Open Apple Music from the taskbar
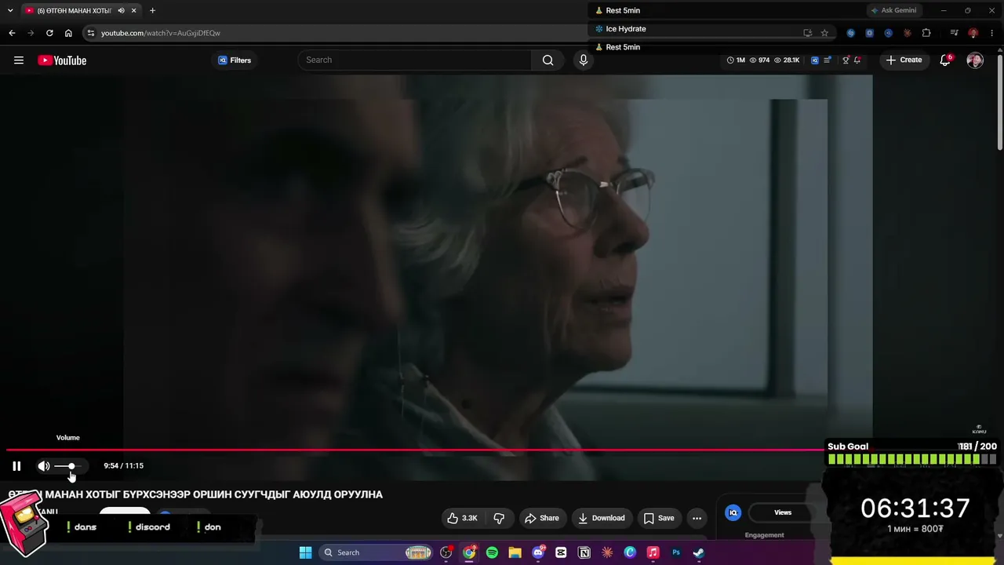 pos(653,552)
